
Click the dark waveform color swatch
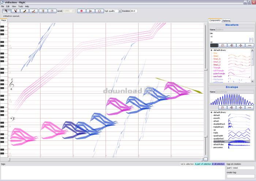[x=214, y=45]
